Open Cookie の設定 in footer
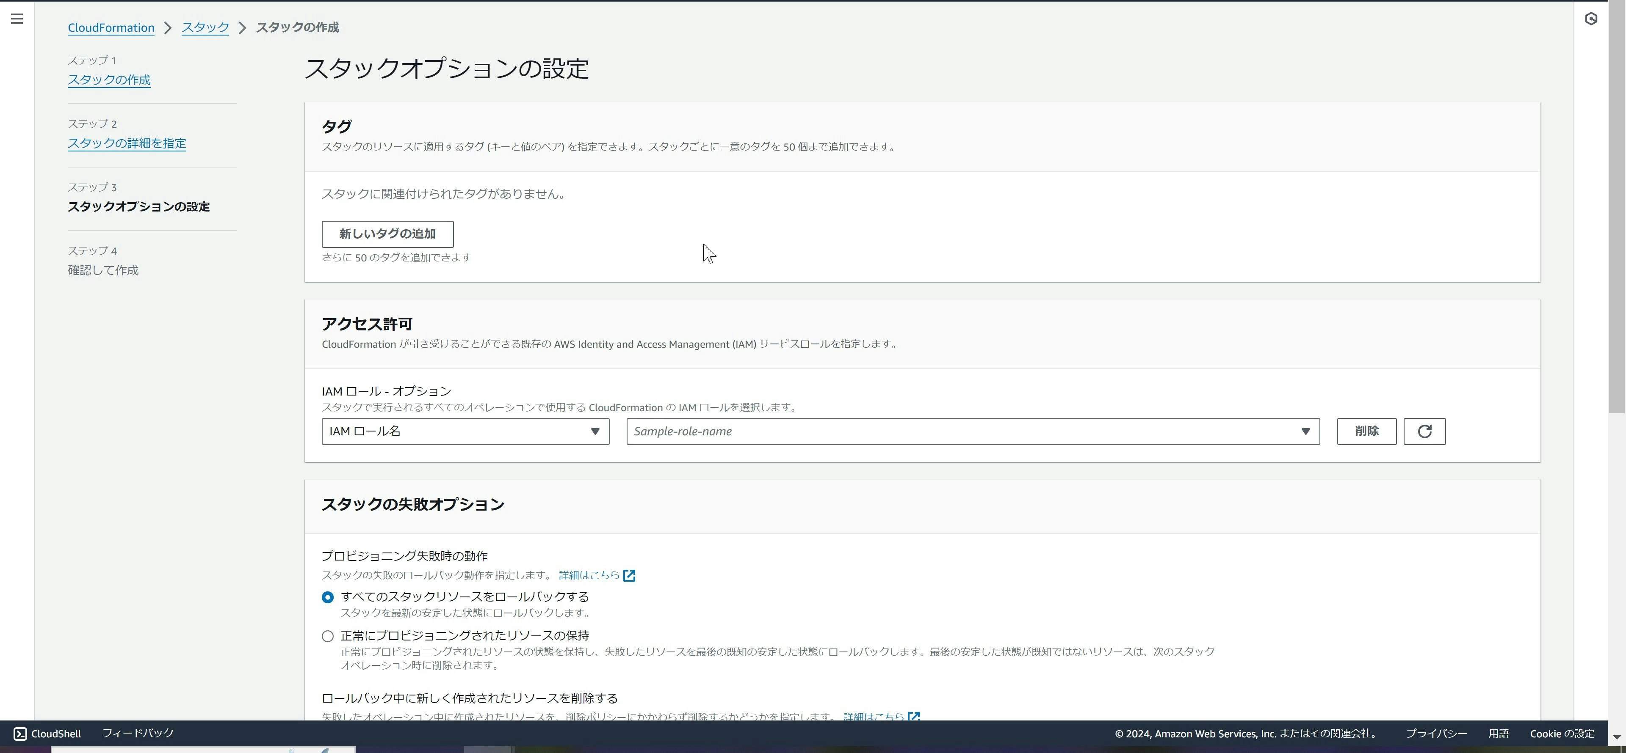Viewport: 1626px width, 753px height. coord(1562,734)
